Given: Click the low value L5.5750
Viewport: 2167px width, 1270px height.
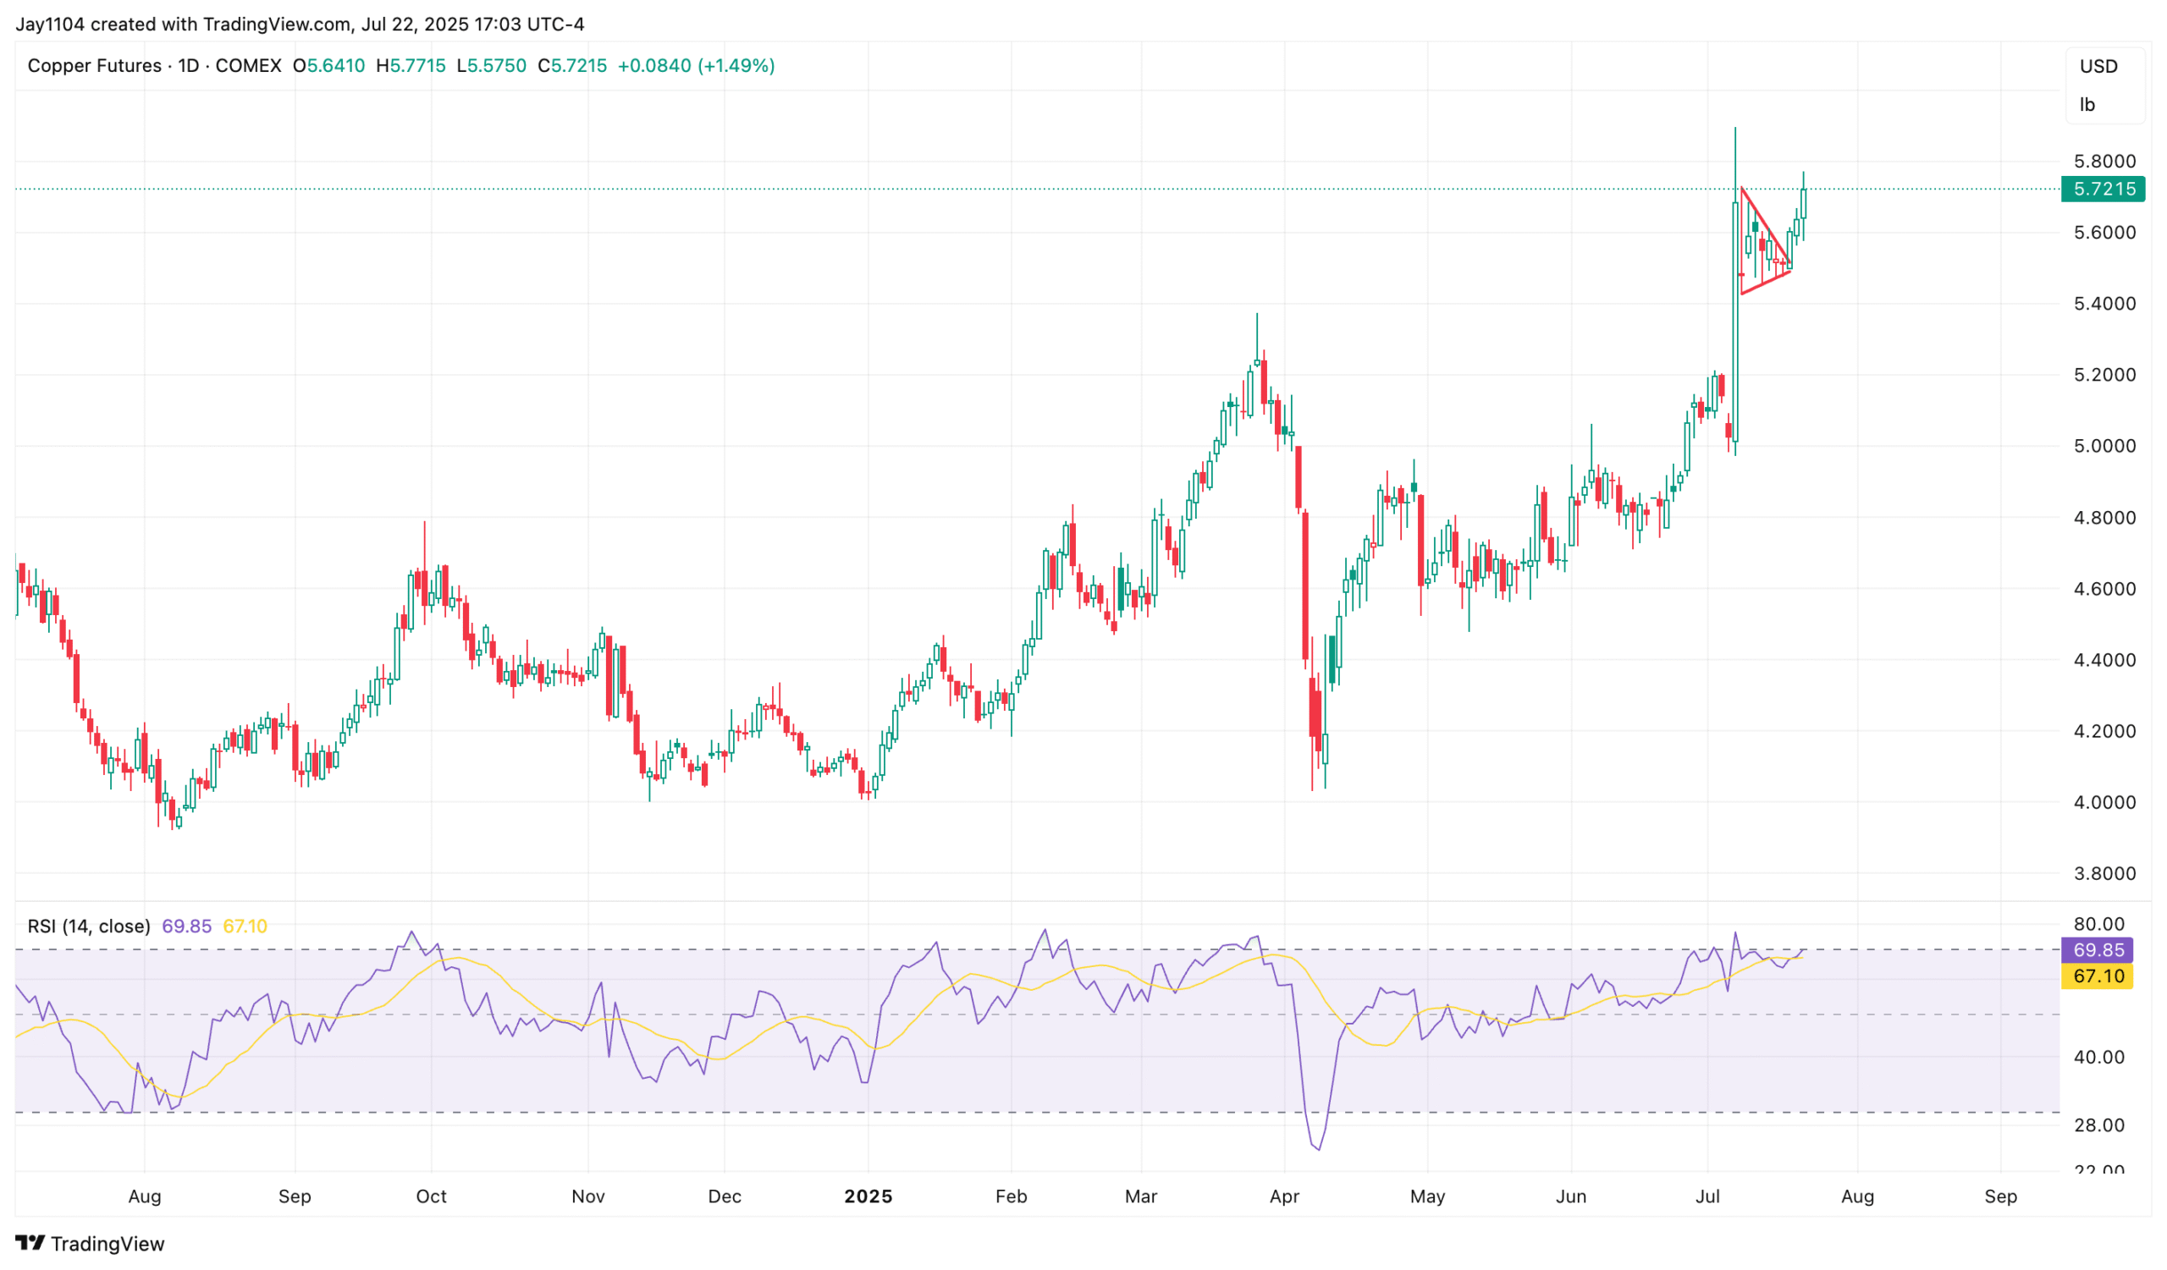Looking at the screenshot, I should pyautogui.click(x=491, y=66).
